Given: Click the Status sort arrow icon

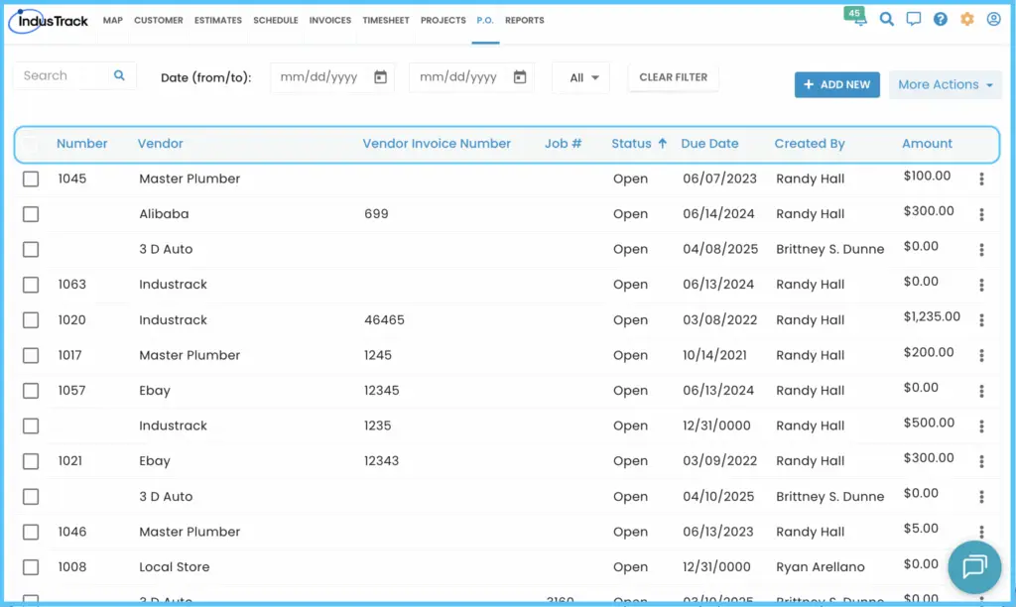Looking at the screenshot, I should pyautogui.click(x=662, y=144).
